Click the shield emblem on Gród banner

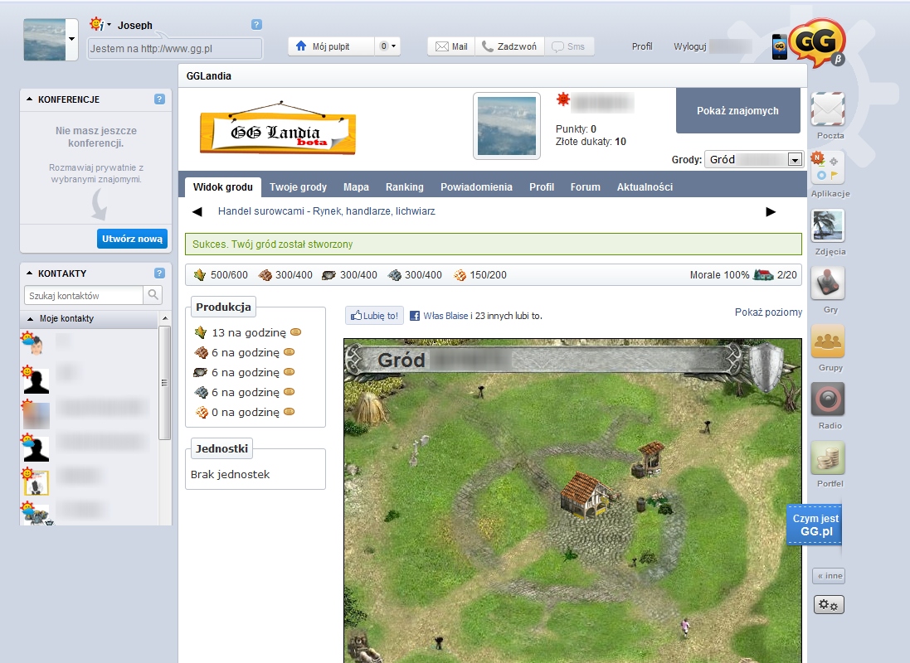[x=766, y=365]
